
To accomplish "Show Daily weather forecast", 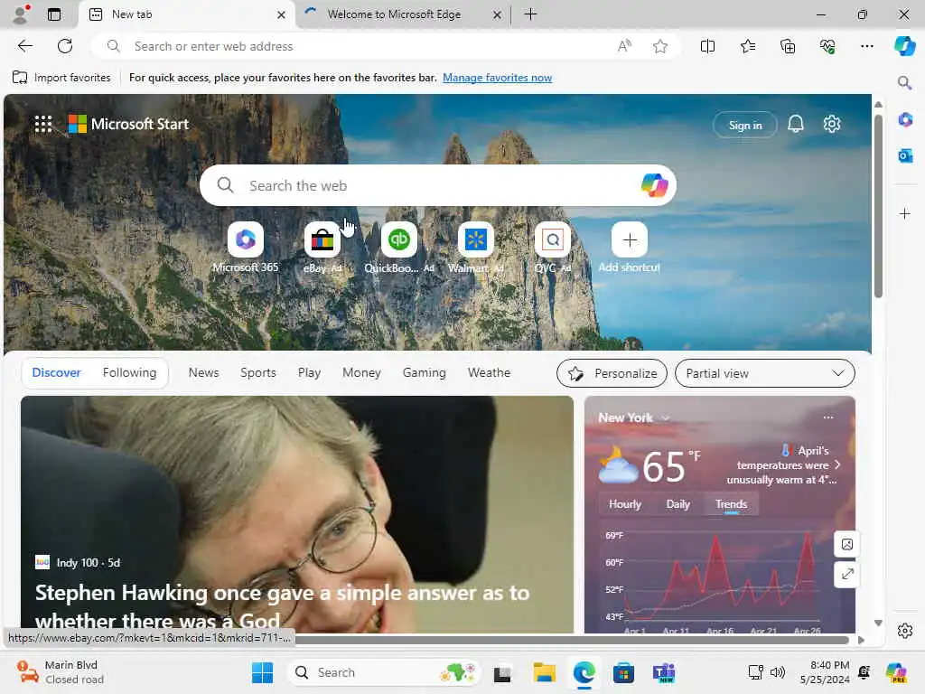I will 677,504.
